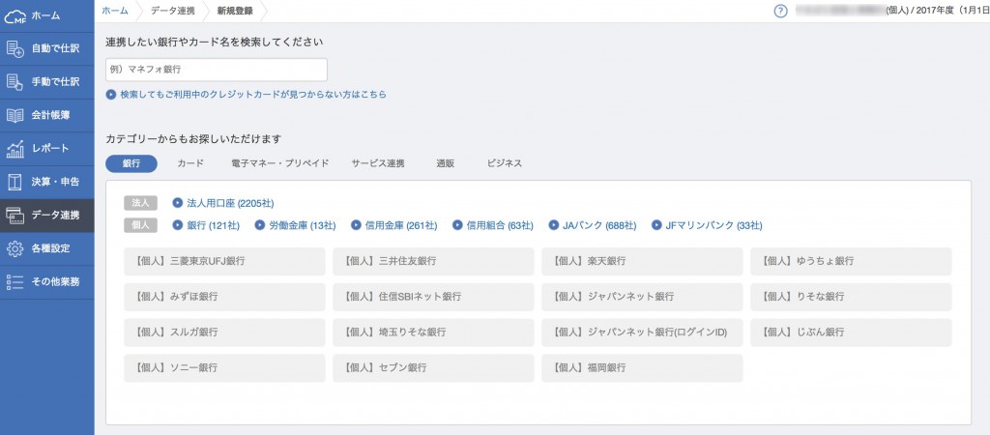Screen dimensions: 990x435
Task: Select 【個人】三菱東京UFJ銀行
Action: tap(224, 261)
